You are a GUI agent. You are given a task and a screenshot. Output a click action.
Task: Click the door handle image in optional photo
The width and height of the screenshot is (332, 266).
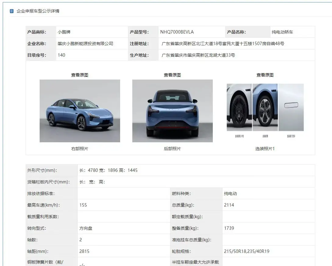[x=291, y=107]
